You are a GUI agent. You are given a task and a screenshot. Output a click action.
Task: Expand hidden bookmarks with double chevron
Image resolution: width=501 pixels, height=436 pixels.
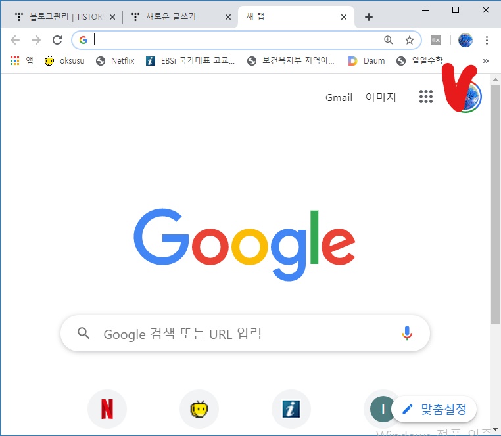486,61
